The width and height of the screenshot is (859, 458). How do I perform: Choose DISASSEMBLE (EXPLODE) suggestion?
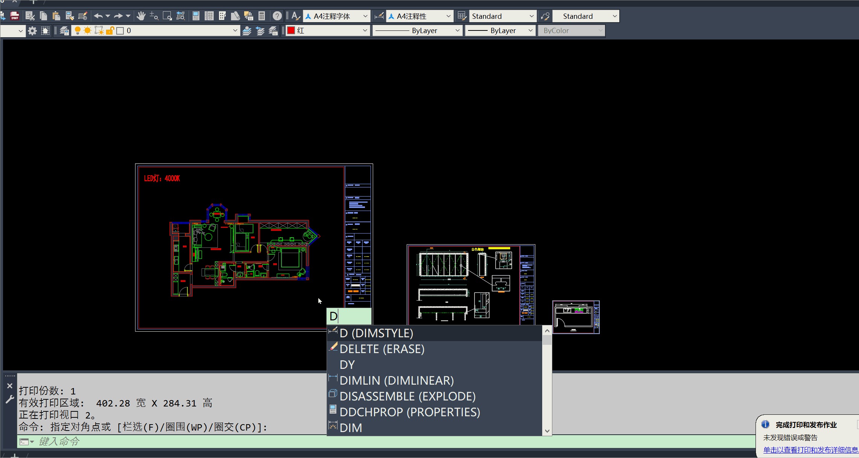click(435, 396)
